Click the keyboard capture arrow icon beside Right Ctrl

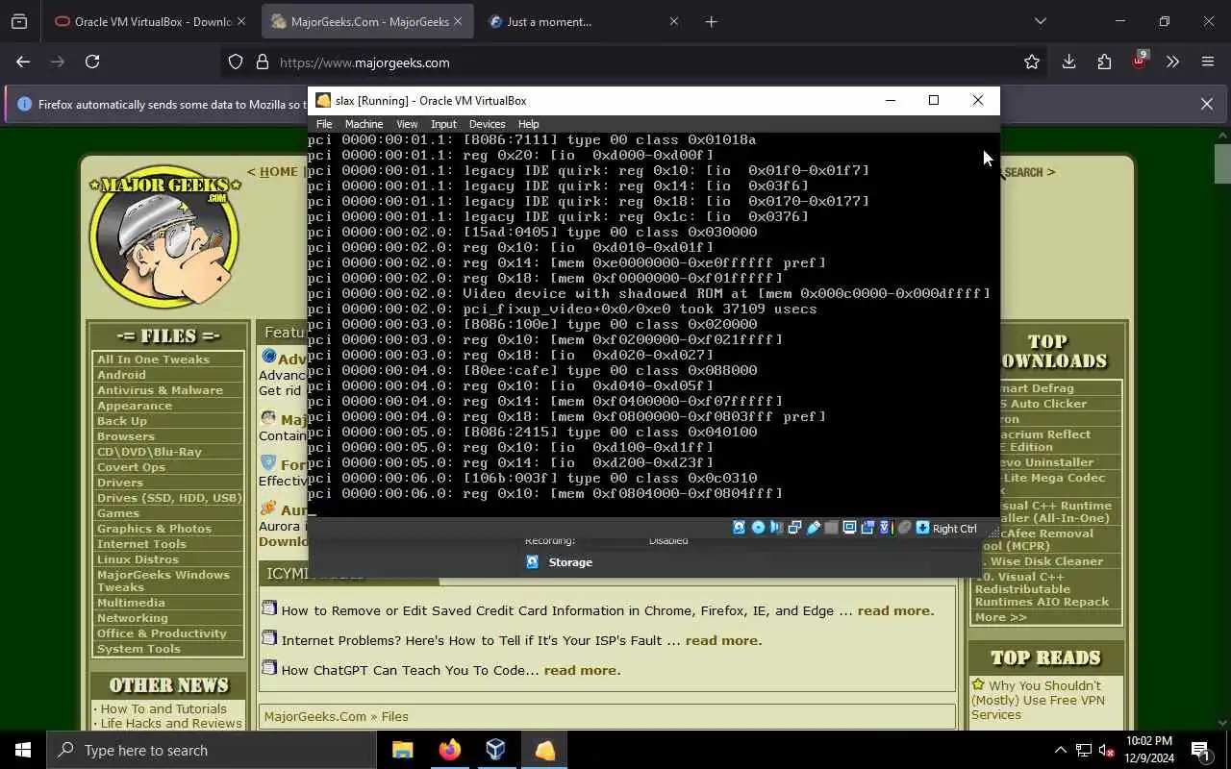922,528
